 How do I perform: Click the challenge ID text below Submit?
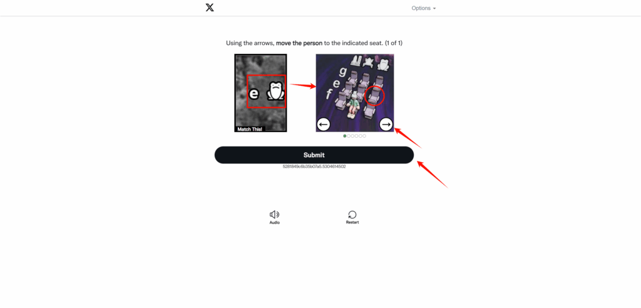314,167
